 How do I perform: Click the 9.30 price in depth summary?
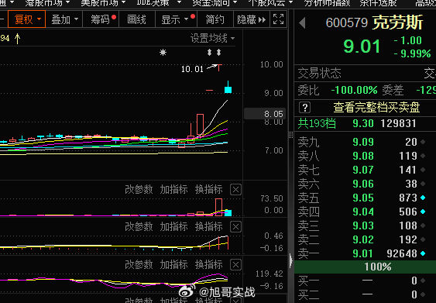363,123
